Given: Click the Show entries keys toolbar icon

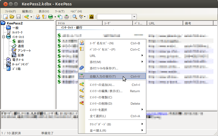Looking at the screenshot, I should (x=81, y=17).
